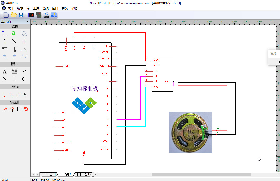Click the 标注 toolbox section header

pos(15,64)
